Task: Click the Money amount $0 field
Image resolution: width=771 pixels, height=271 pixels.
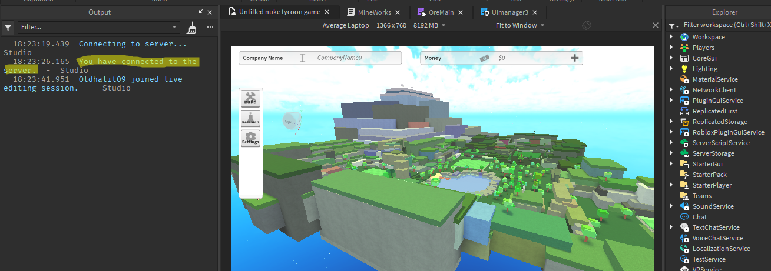Action: (x=501, y=58)
